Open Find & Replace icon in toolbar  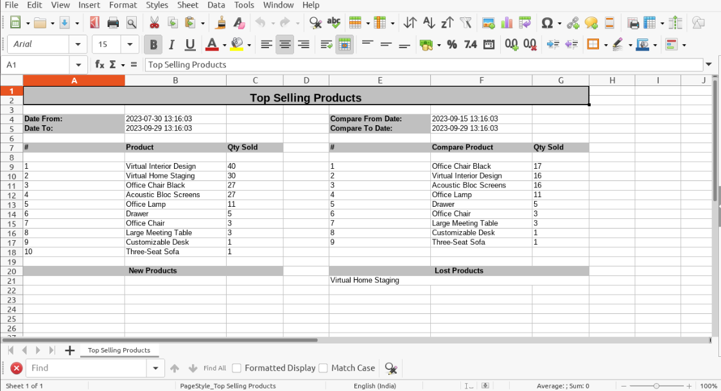(315, 22)
